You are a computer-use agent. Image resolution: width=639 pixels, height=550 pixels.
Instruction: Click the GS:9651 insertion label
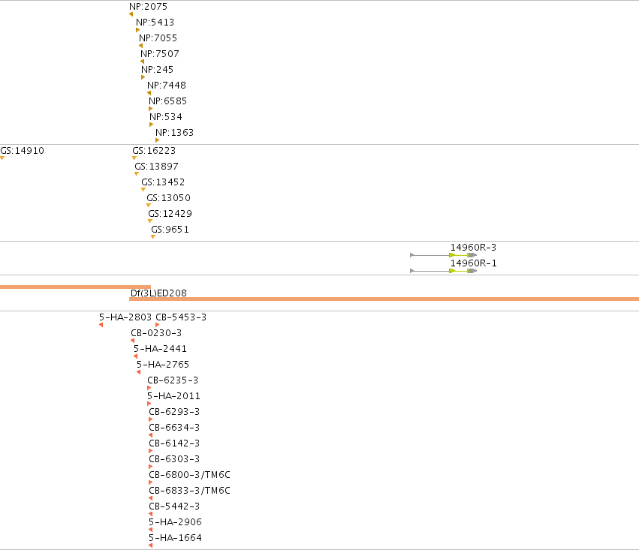point(170,230)
